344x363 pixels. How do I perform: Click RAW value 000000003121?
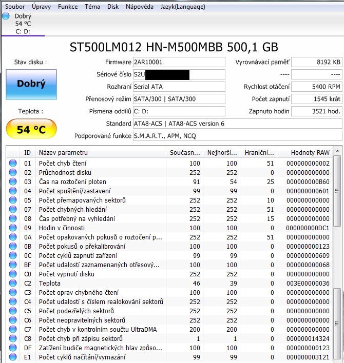[308, 357]
